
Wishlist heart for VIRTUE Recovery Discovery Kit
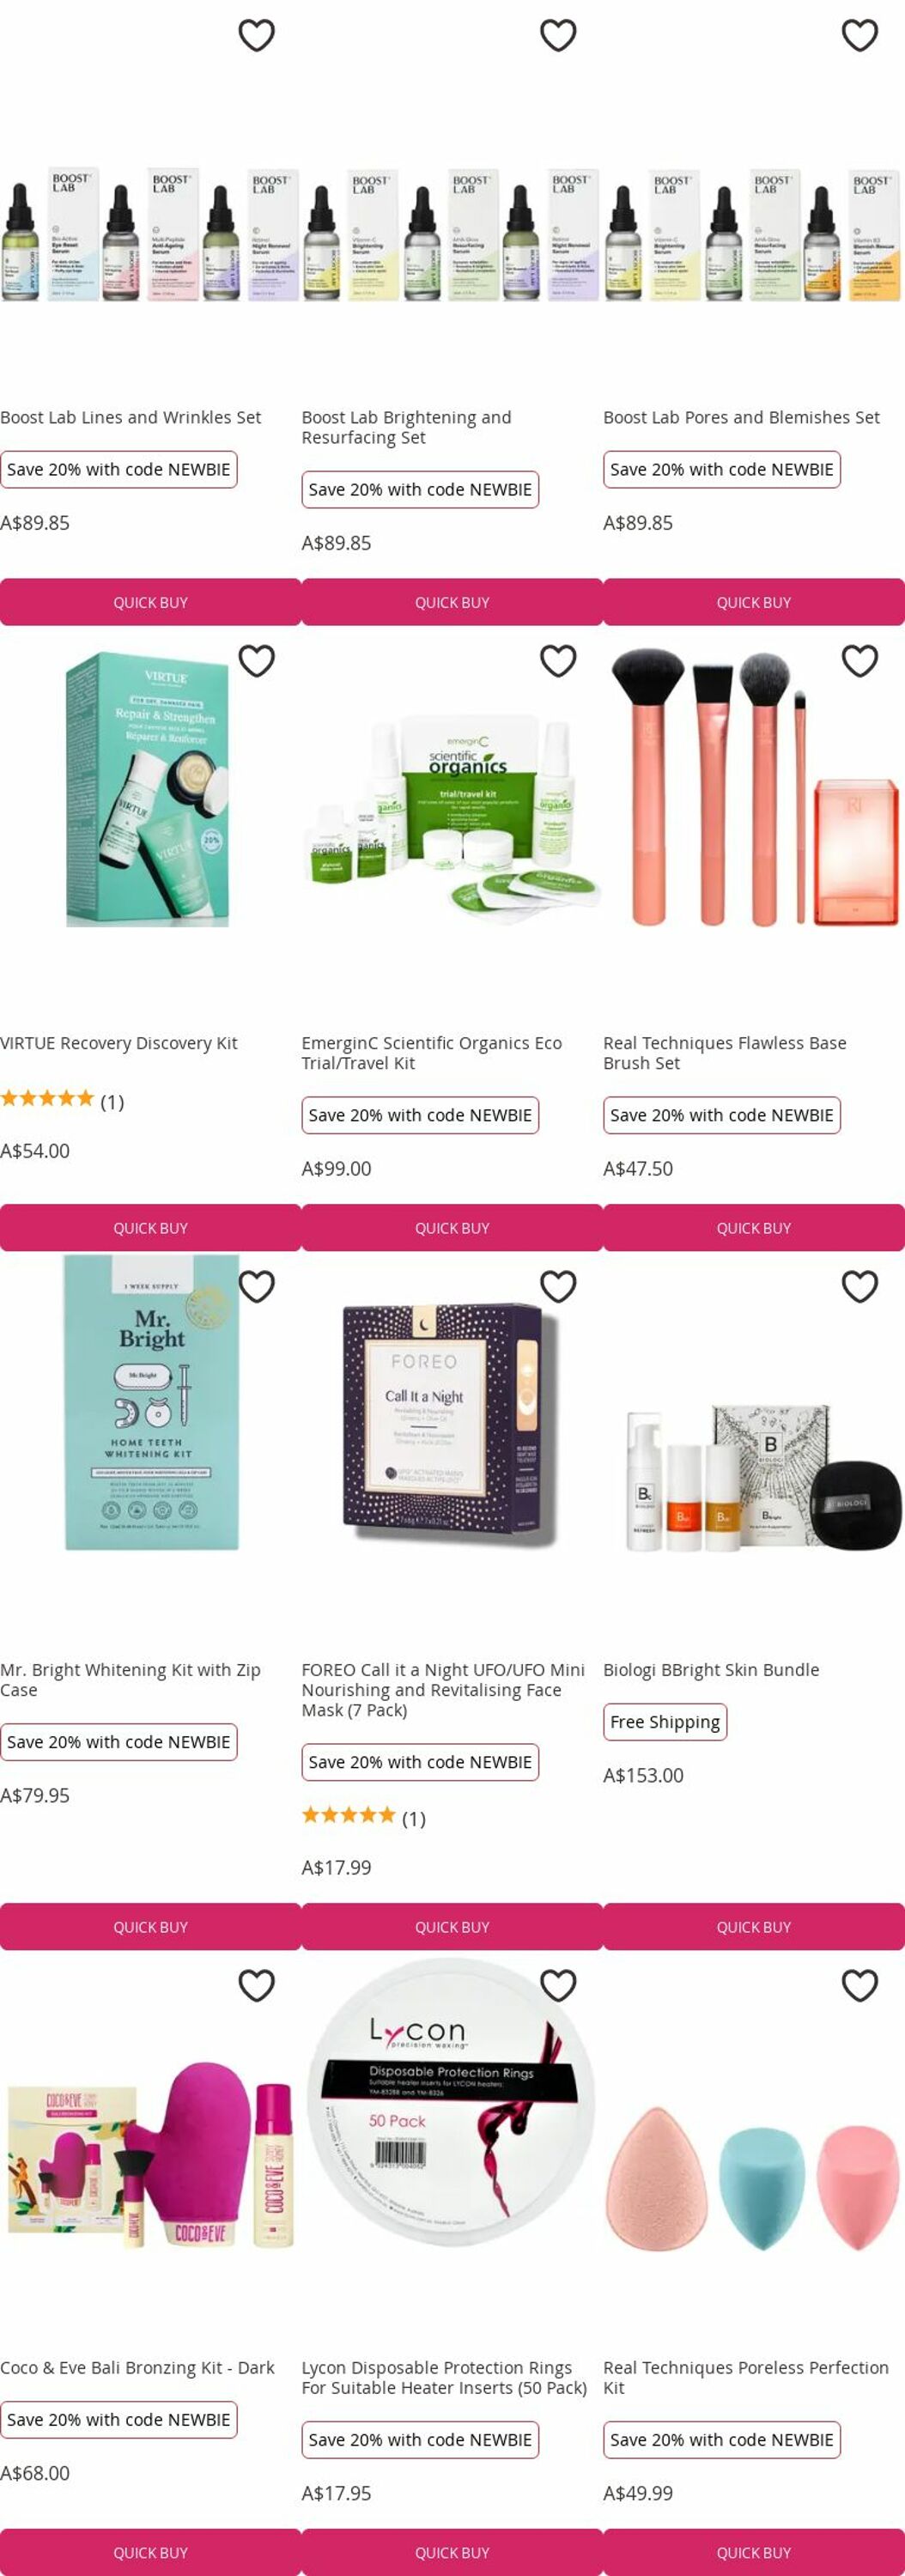point(257,661)
